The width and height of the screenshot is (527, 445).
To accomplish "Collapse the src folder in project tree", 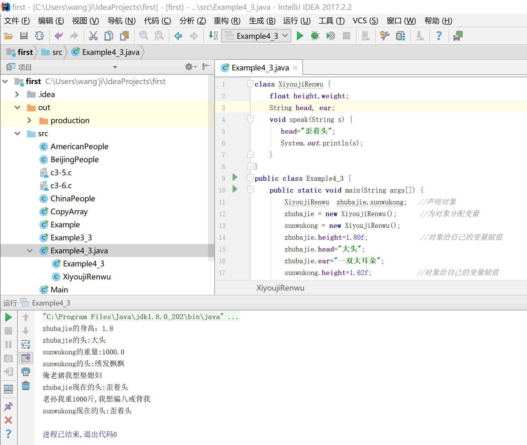I will (17, 134).
